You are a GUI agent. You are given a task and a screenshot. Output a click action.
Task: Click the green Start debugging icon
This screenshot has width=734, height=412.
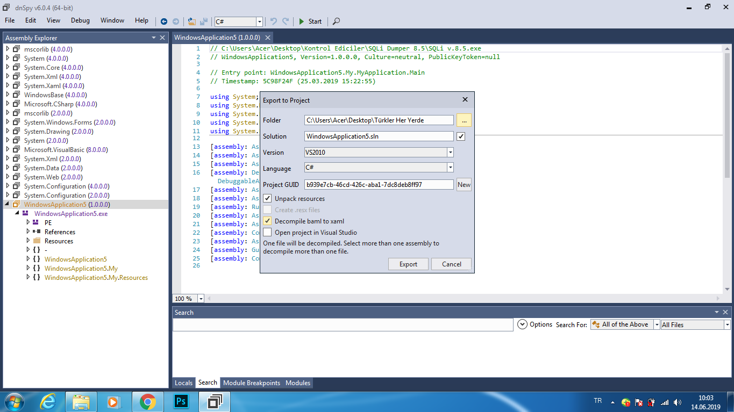coord(302,21)
